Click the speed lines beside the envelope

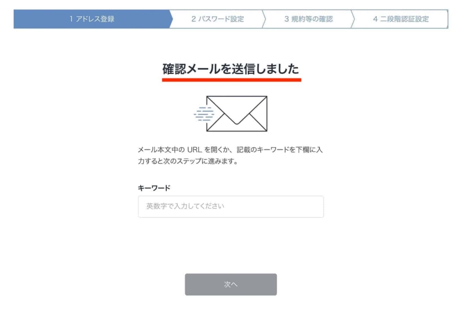204,114
